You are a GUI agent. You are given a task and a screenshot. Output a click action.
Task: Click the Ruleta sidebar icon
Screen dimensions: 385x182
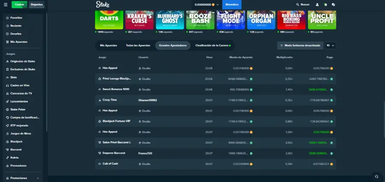tap(8, 158)
